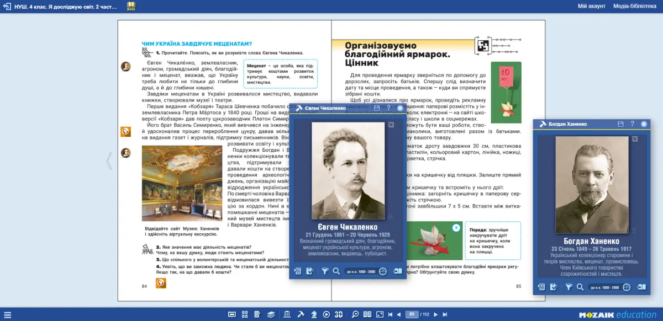Click the zoom magnifier in bottom toolbar
The height and width of the screenshot is (321, 663).
click(x=355, y=314)
